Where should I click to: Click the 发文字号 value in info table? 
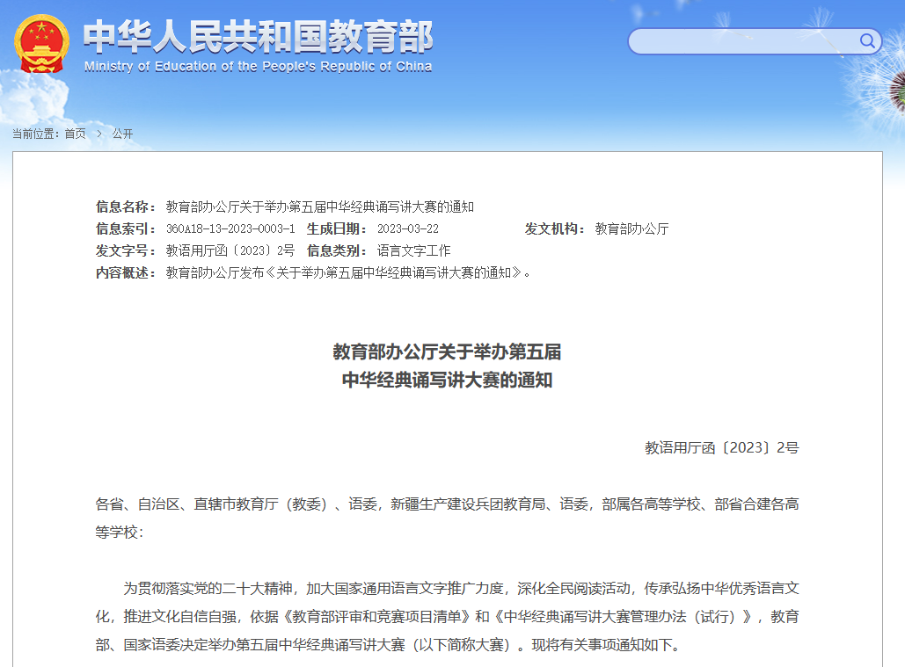pyautogui.click(x=230, y=250)
